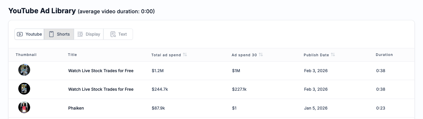Click the 0:23 duration value
423x119 pixels.
tap(380, 108)
